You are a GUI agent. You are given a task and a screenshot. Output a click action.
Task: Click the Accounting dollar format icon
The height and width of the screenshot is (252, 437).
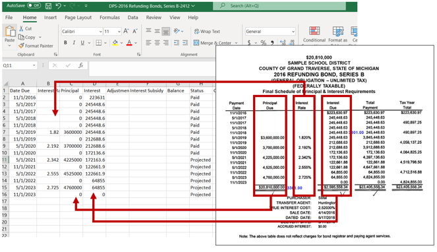pyautogui.click(x=249, y=42)
